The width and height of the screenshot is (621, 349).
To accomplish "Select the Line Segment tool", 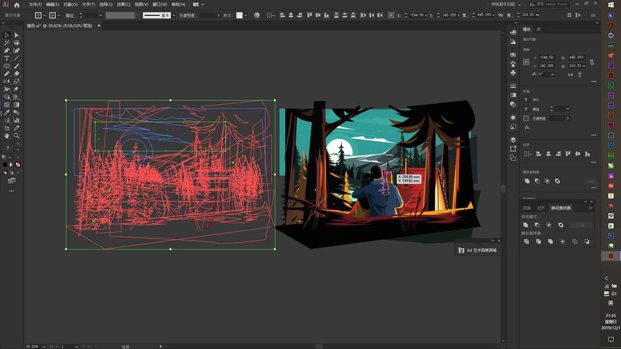I will click(16, 58).
